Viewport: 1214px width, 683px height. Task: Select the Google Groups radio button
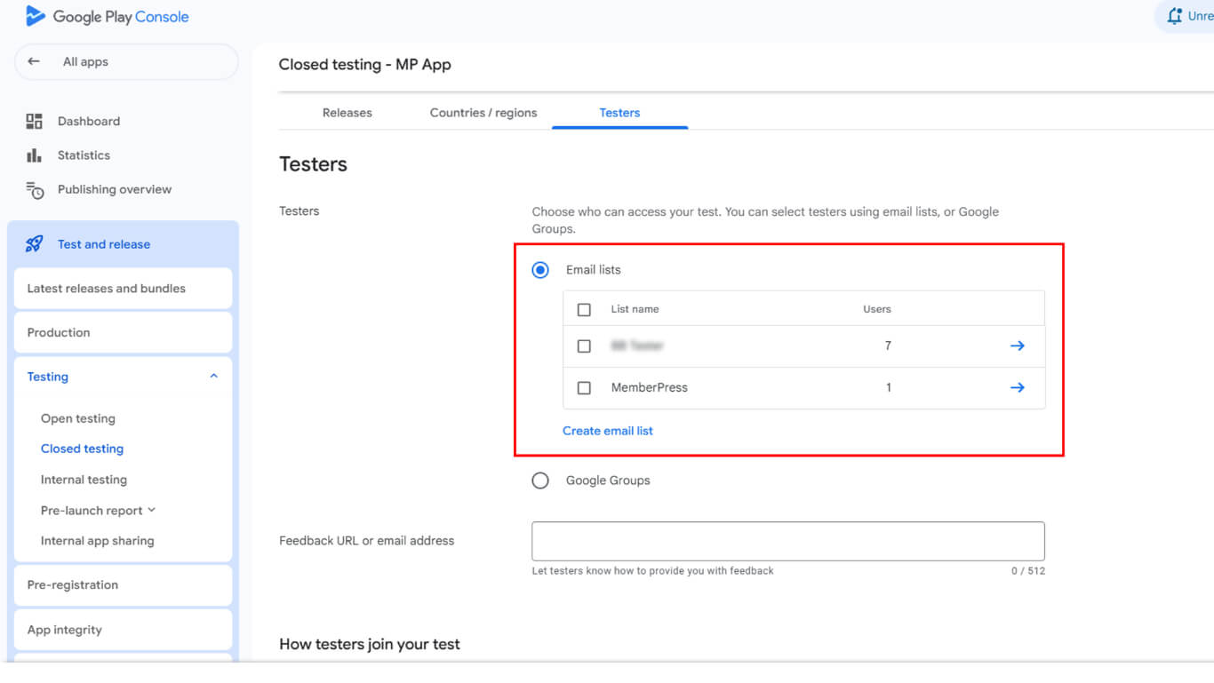tap(540, 480)
